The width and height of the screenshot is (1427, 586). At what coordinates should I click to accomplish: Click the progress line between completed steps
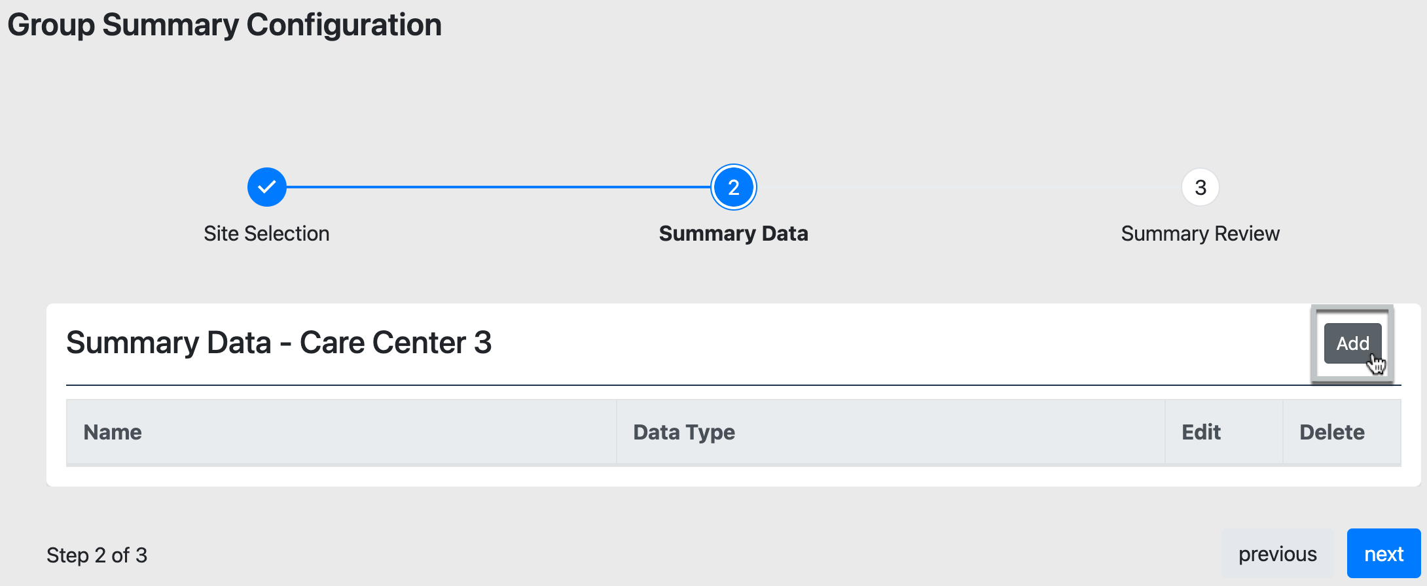pos(497,187)
